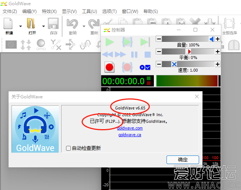Open the 特效(X) menu
Image resolution: width=241 pixels, height=190 pixels.
[x=49, y=12]
